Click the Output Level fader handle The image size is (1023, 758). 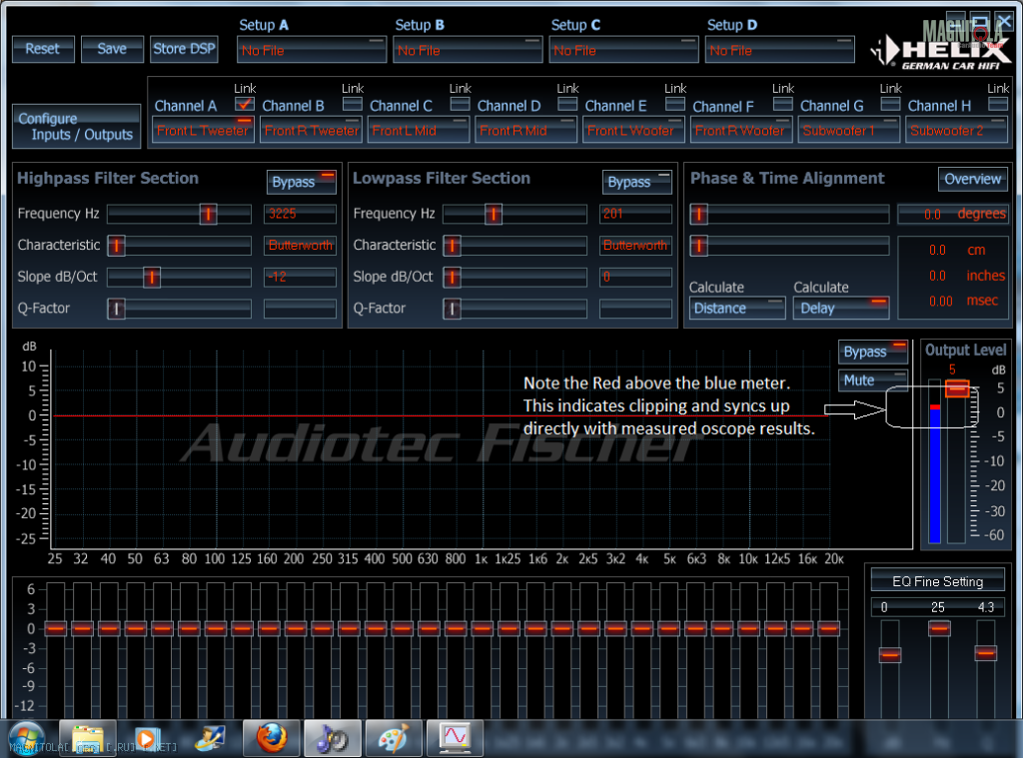pos(957,388)
